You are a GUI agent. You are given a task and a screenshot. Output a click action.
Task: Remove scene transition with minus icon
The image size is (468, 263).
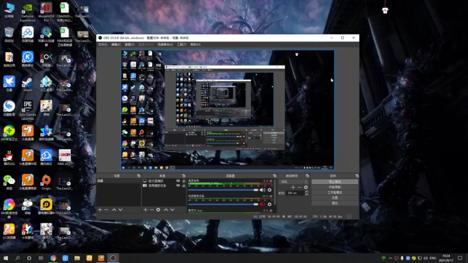tap(300, 187)
